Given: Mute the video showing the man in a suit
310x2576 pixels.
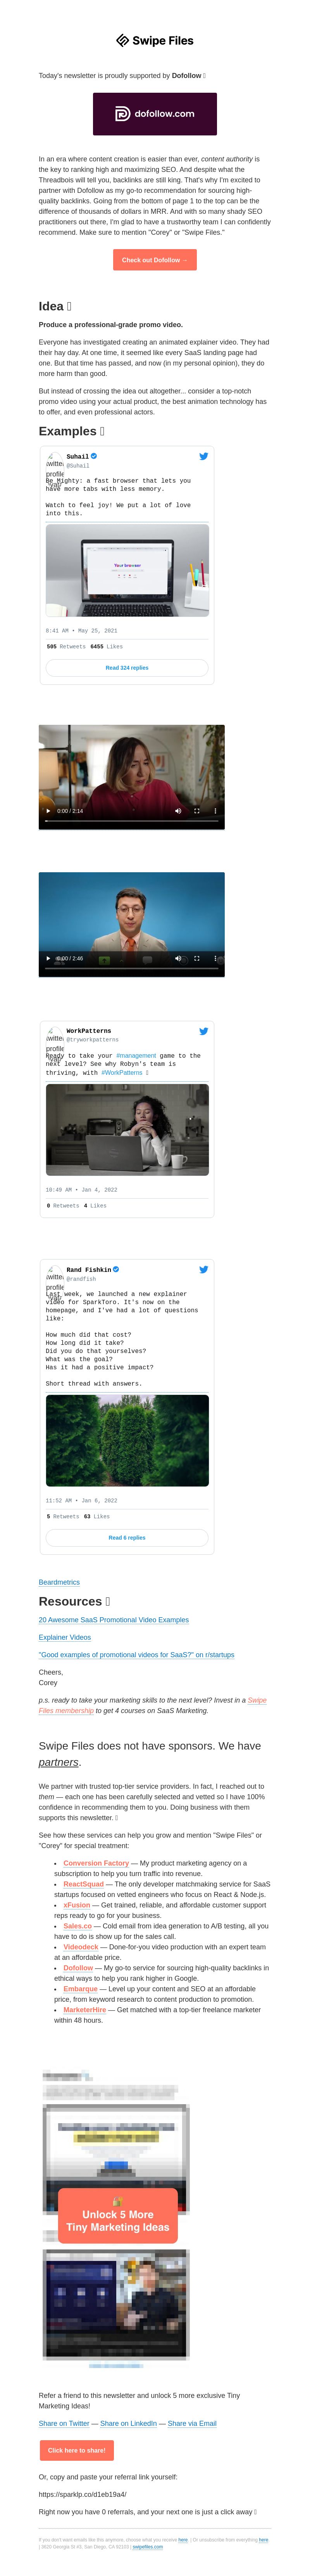Looking at the screenshot, I should (x=178, y=958).
